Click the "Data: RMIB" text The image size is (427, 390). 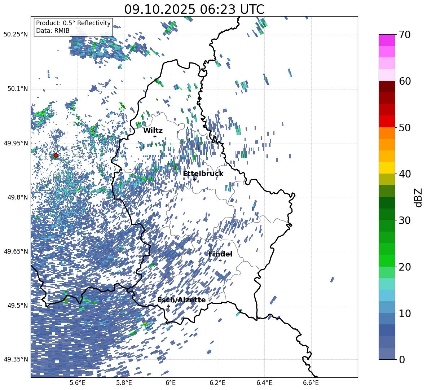53,31
